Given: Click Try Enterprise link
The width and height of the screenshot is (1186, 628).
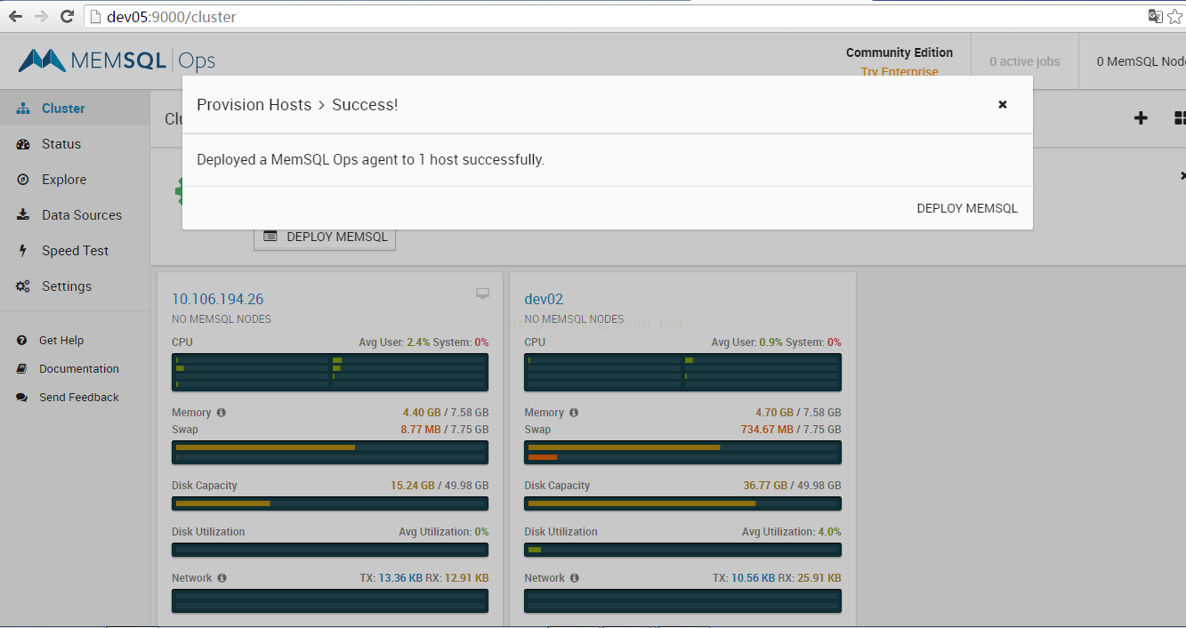Looking at the screenshot, I should (900, 71).
